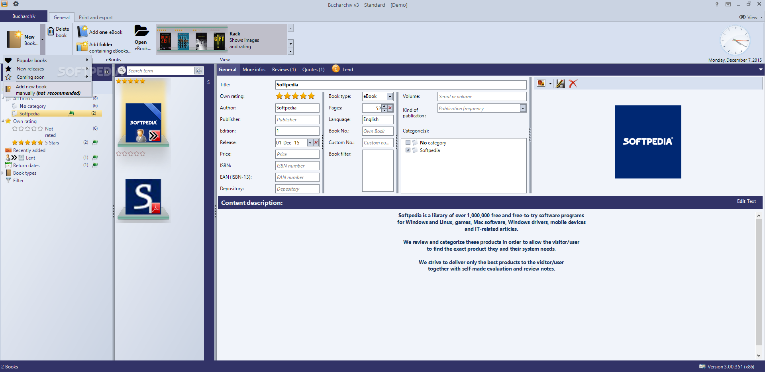765x372 pixels.
Task: Click green flag beside Lent
Action: [95, 158]
